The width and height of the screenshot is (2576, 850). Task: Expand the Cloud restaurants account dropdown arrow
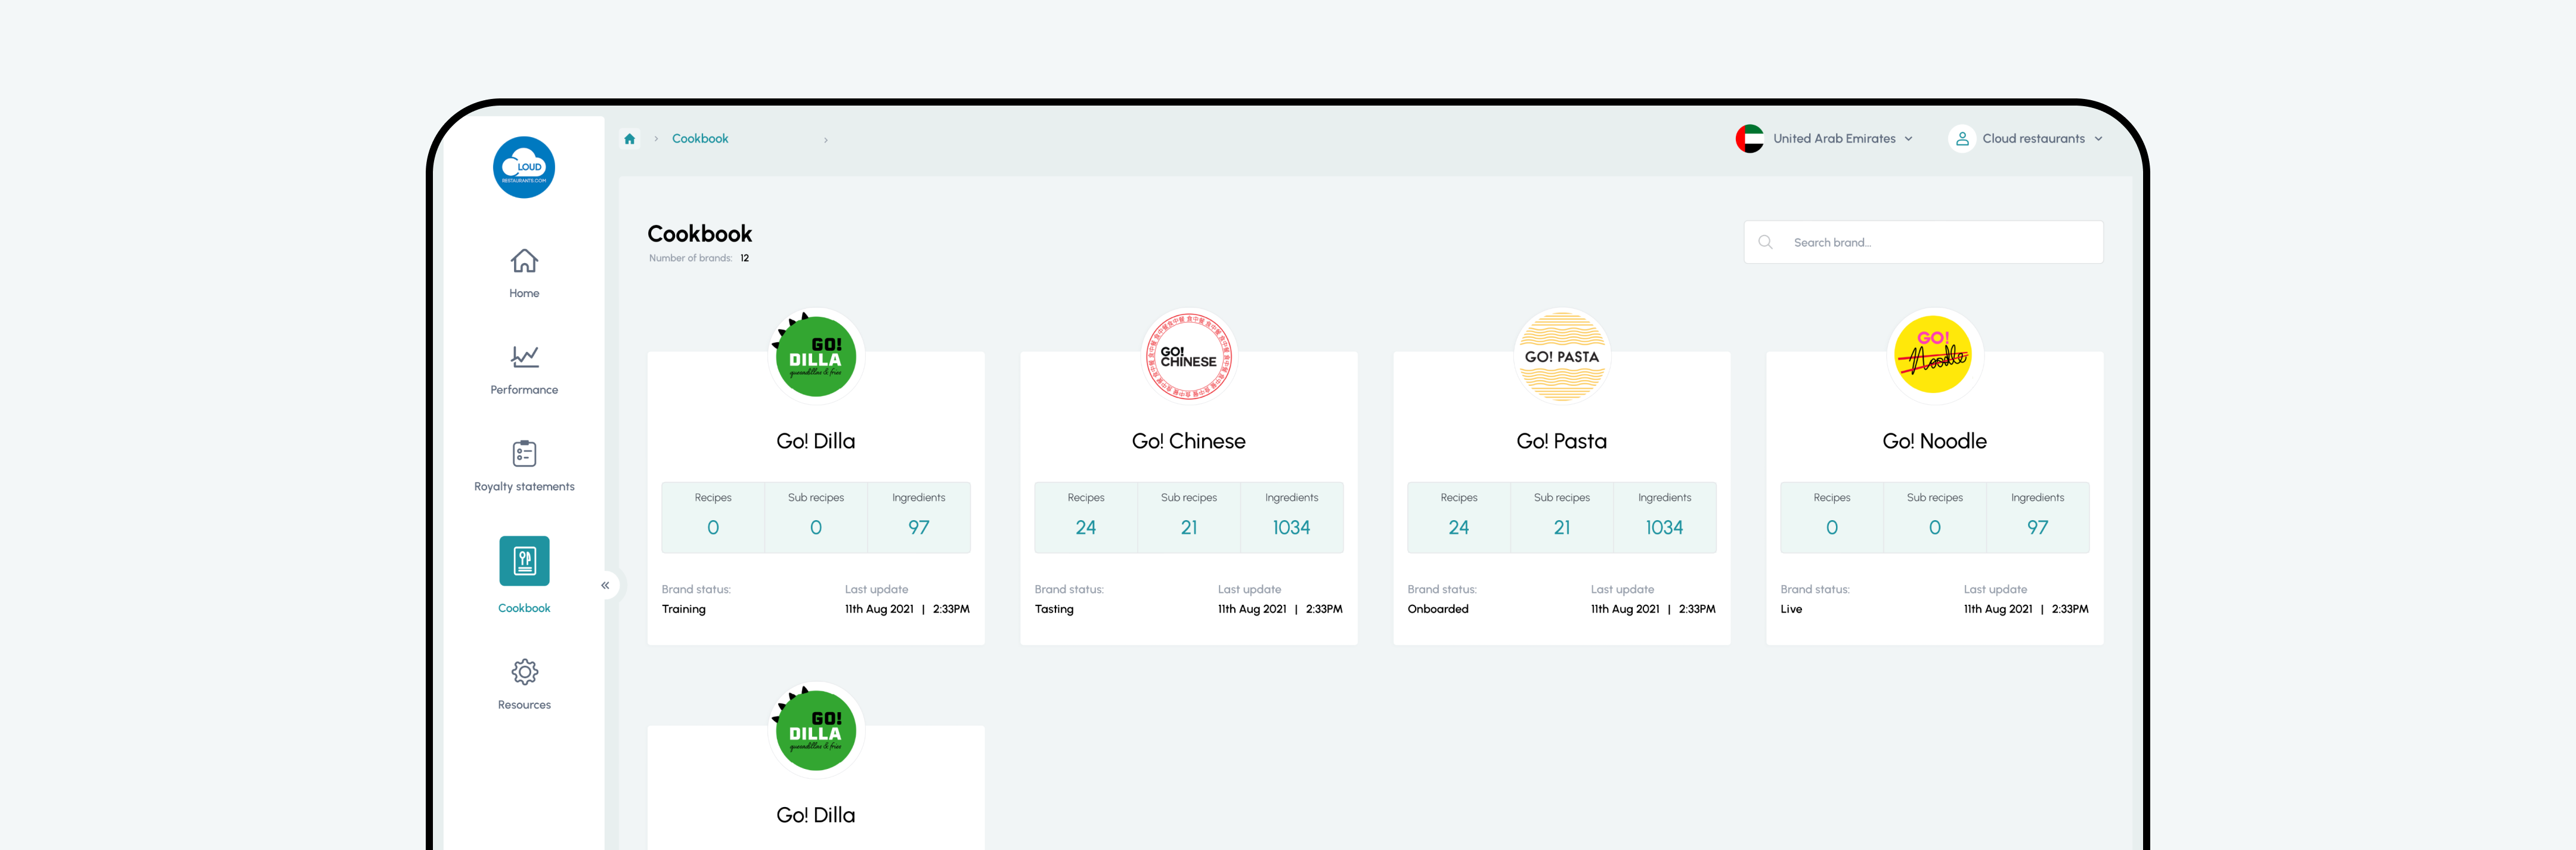tap(2098, 139)
